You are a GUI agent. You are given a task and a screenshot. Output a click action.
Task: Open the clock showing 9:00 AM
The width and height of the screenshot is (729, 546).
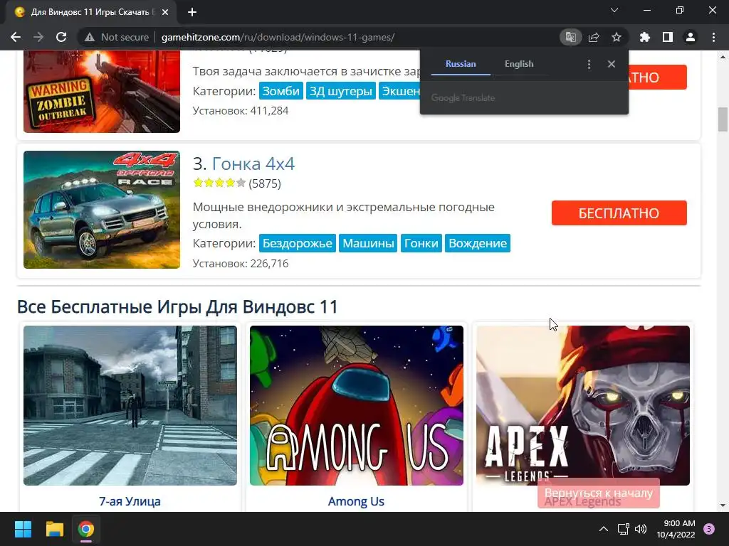[x=676, y=529]
